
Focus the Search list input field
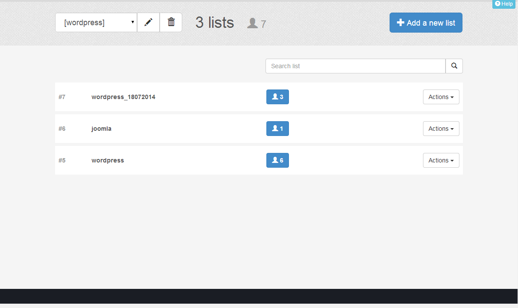coord(355,66)
